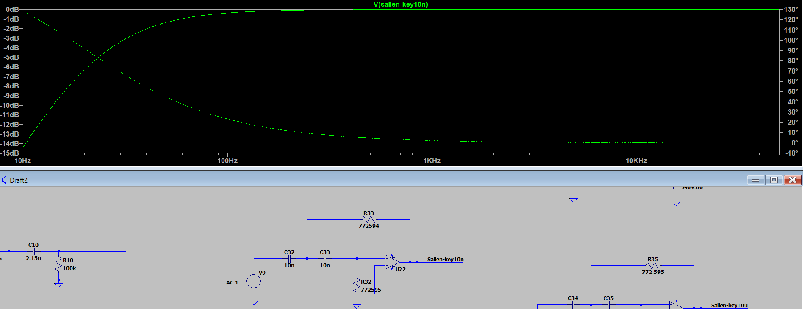Click the C10 value 2.15n
Screen dimensions: 803x309
click(x=33, y=258)
